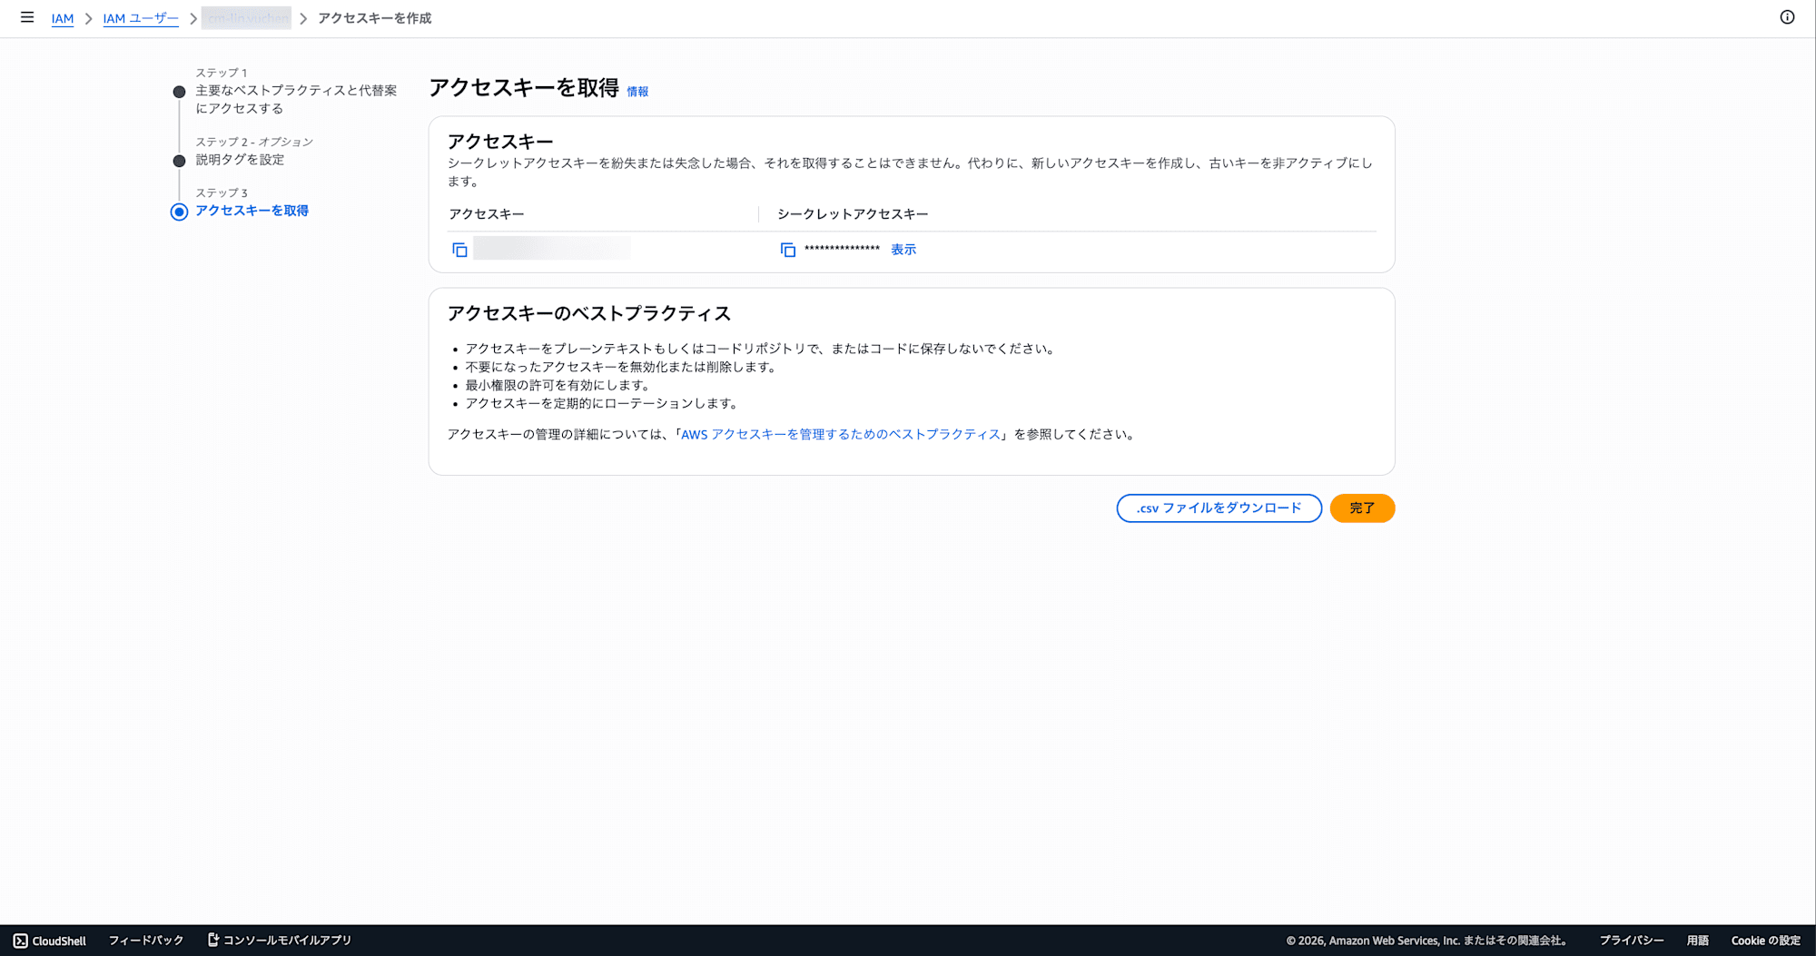Open 用語 footer link
1816x956 pixels.
coord(1698,941)
